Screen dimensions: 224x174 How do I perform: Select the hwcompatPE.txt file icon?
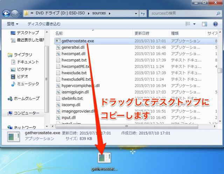click(x=58, y=67)
